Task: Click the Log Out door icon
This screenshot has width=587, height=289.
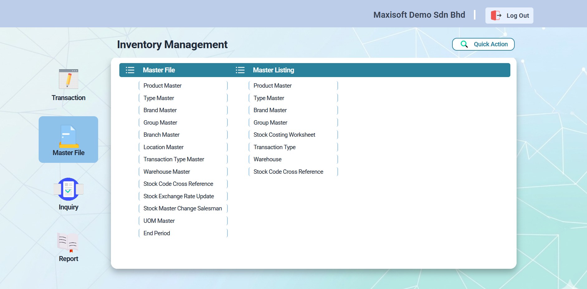Action: point(496,15)
